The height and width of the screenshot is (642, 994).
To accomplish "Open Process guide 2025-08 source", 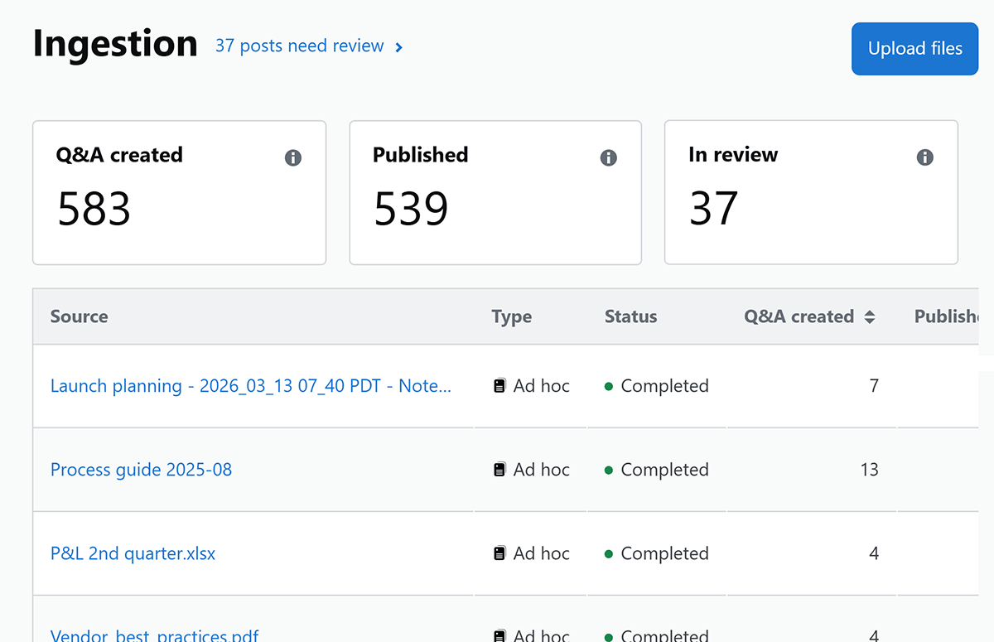I will (141, 470).
